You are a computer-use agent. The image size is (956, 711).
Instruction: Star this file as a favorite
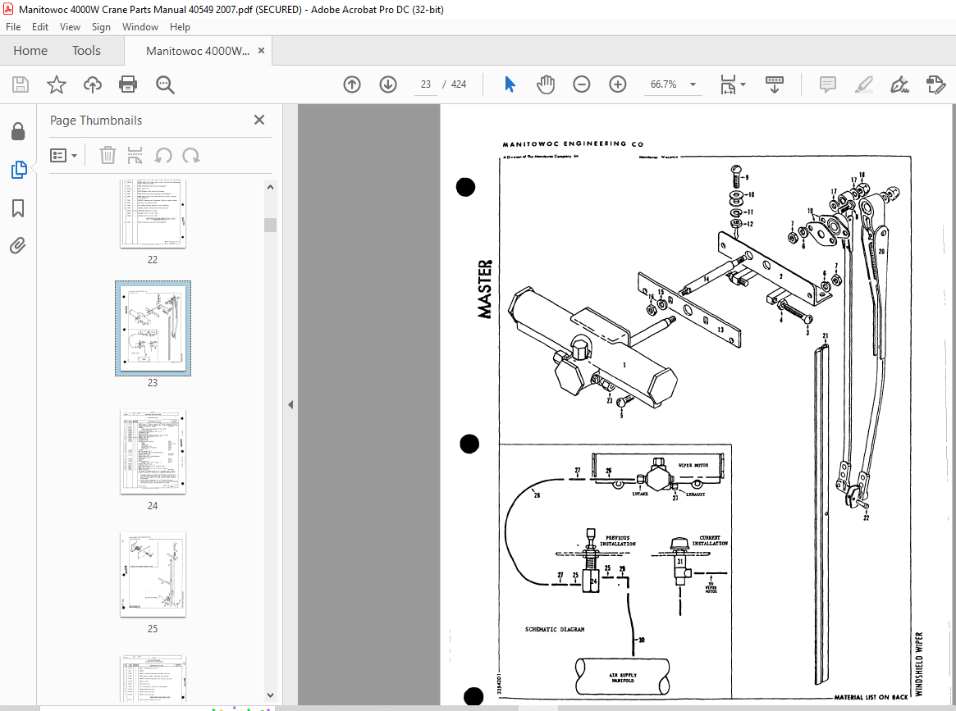tap(57, 84)
